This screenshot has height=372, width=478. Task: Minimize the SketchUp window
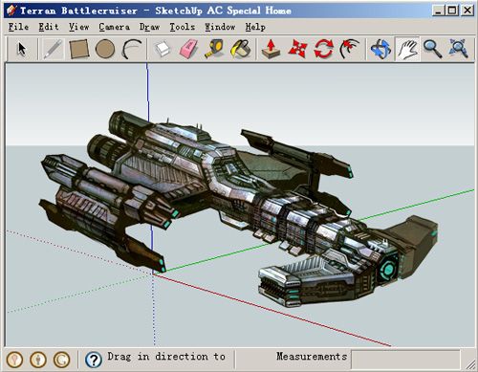click(x=439, y=11)
